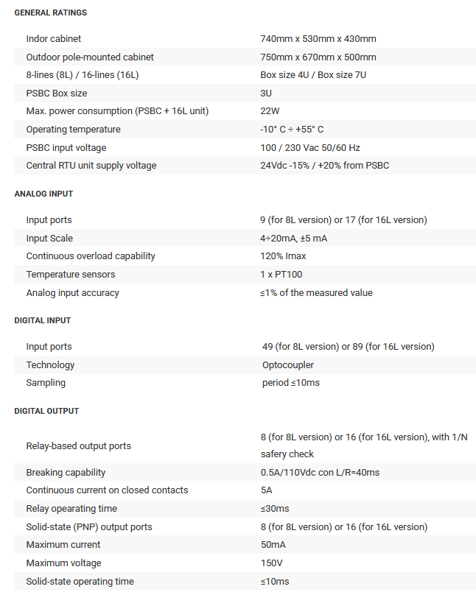Click the 120% Imax value

(x=283, y=256)
